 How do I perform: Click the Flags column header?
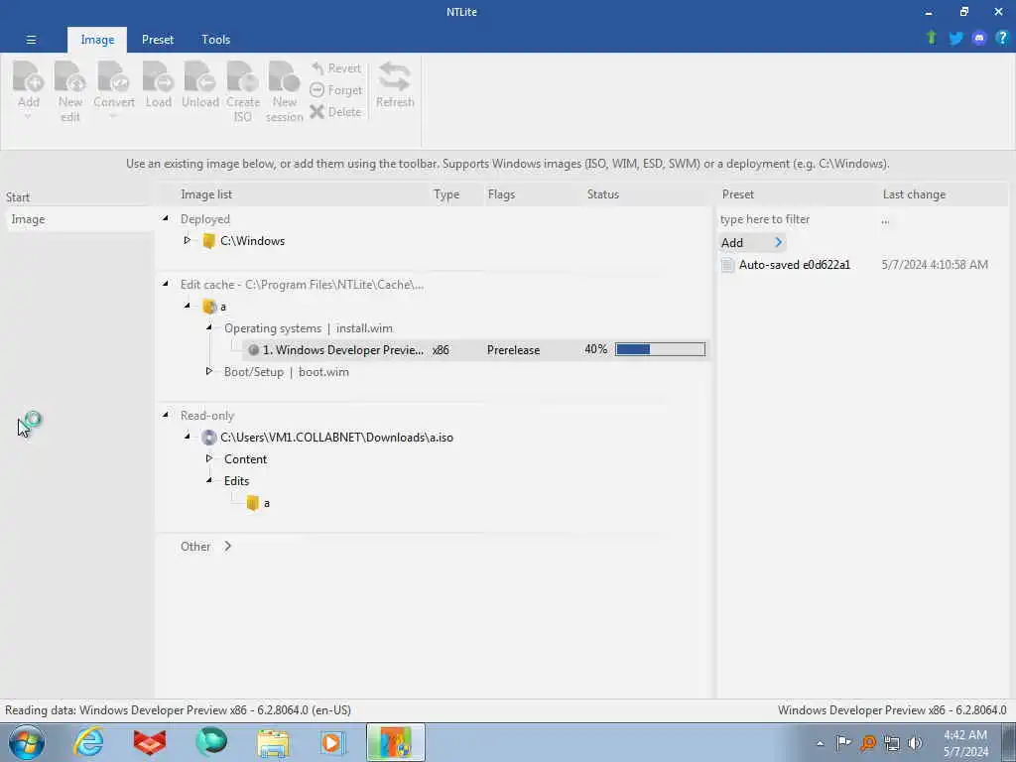[501, 194]
